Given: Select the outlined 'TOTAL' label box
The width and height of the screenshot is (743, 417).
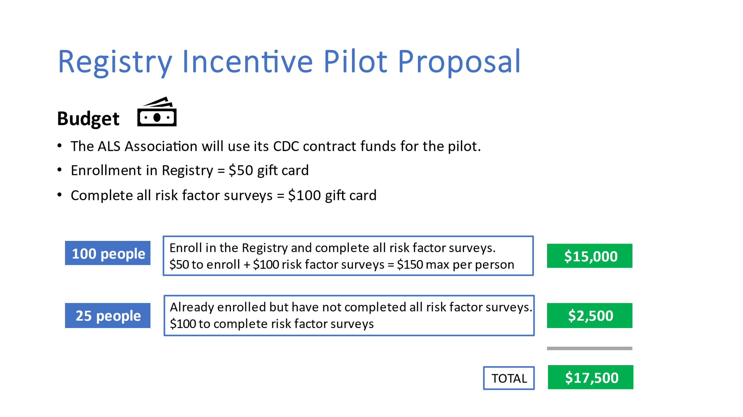Looking at the screenshot, I should tap(509, 378).
